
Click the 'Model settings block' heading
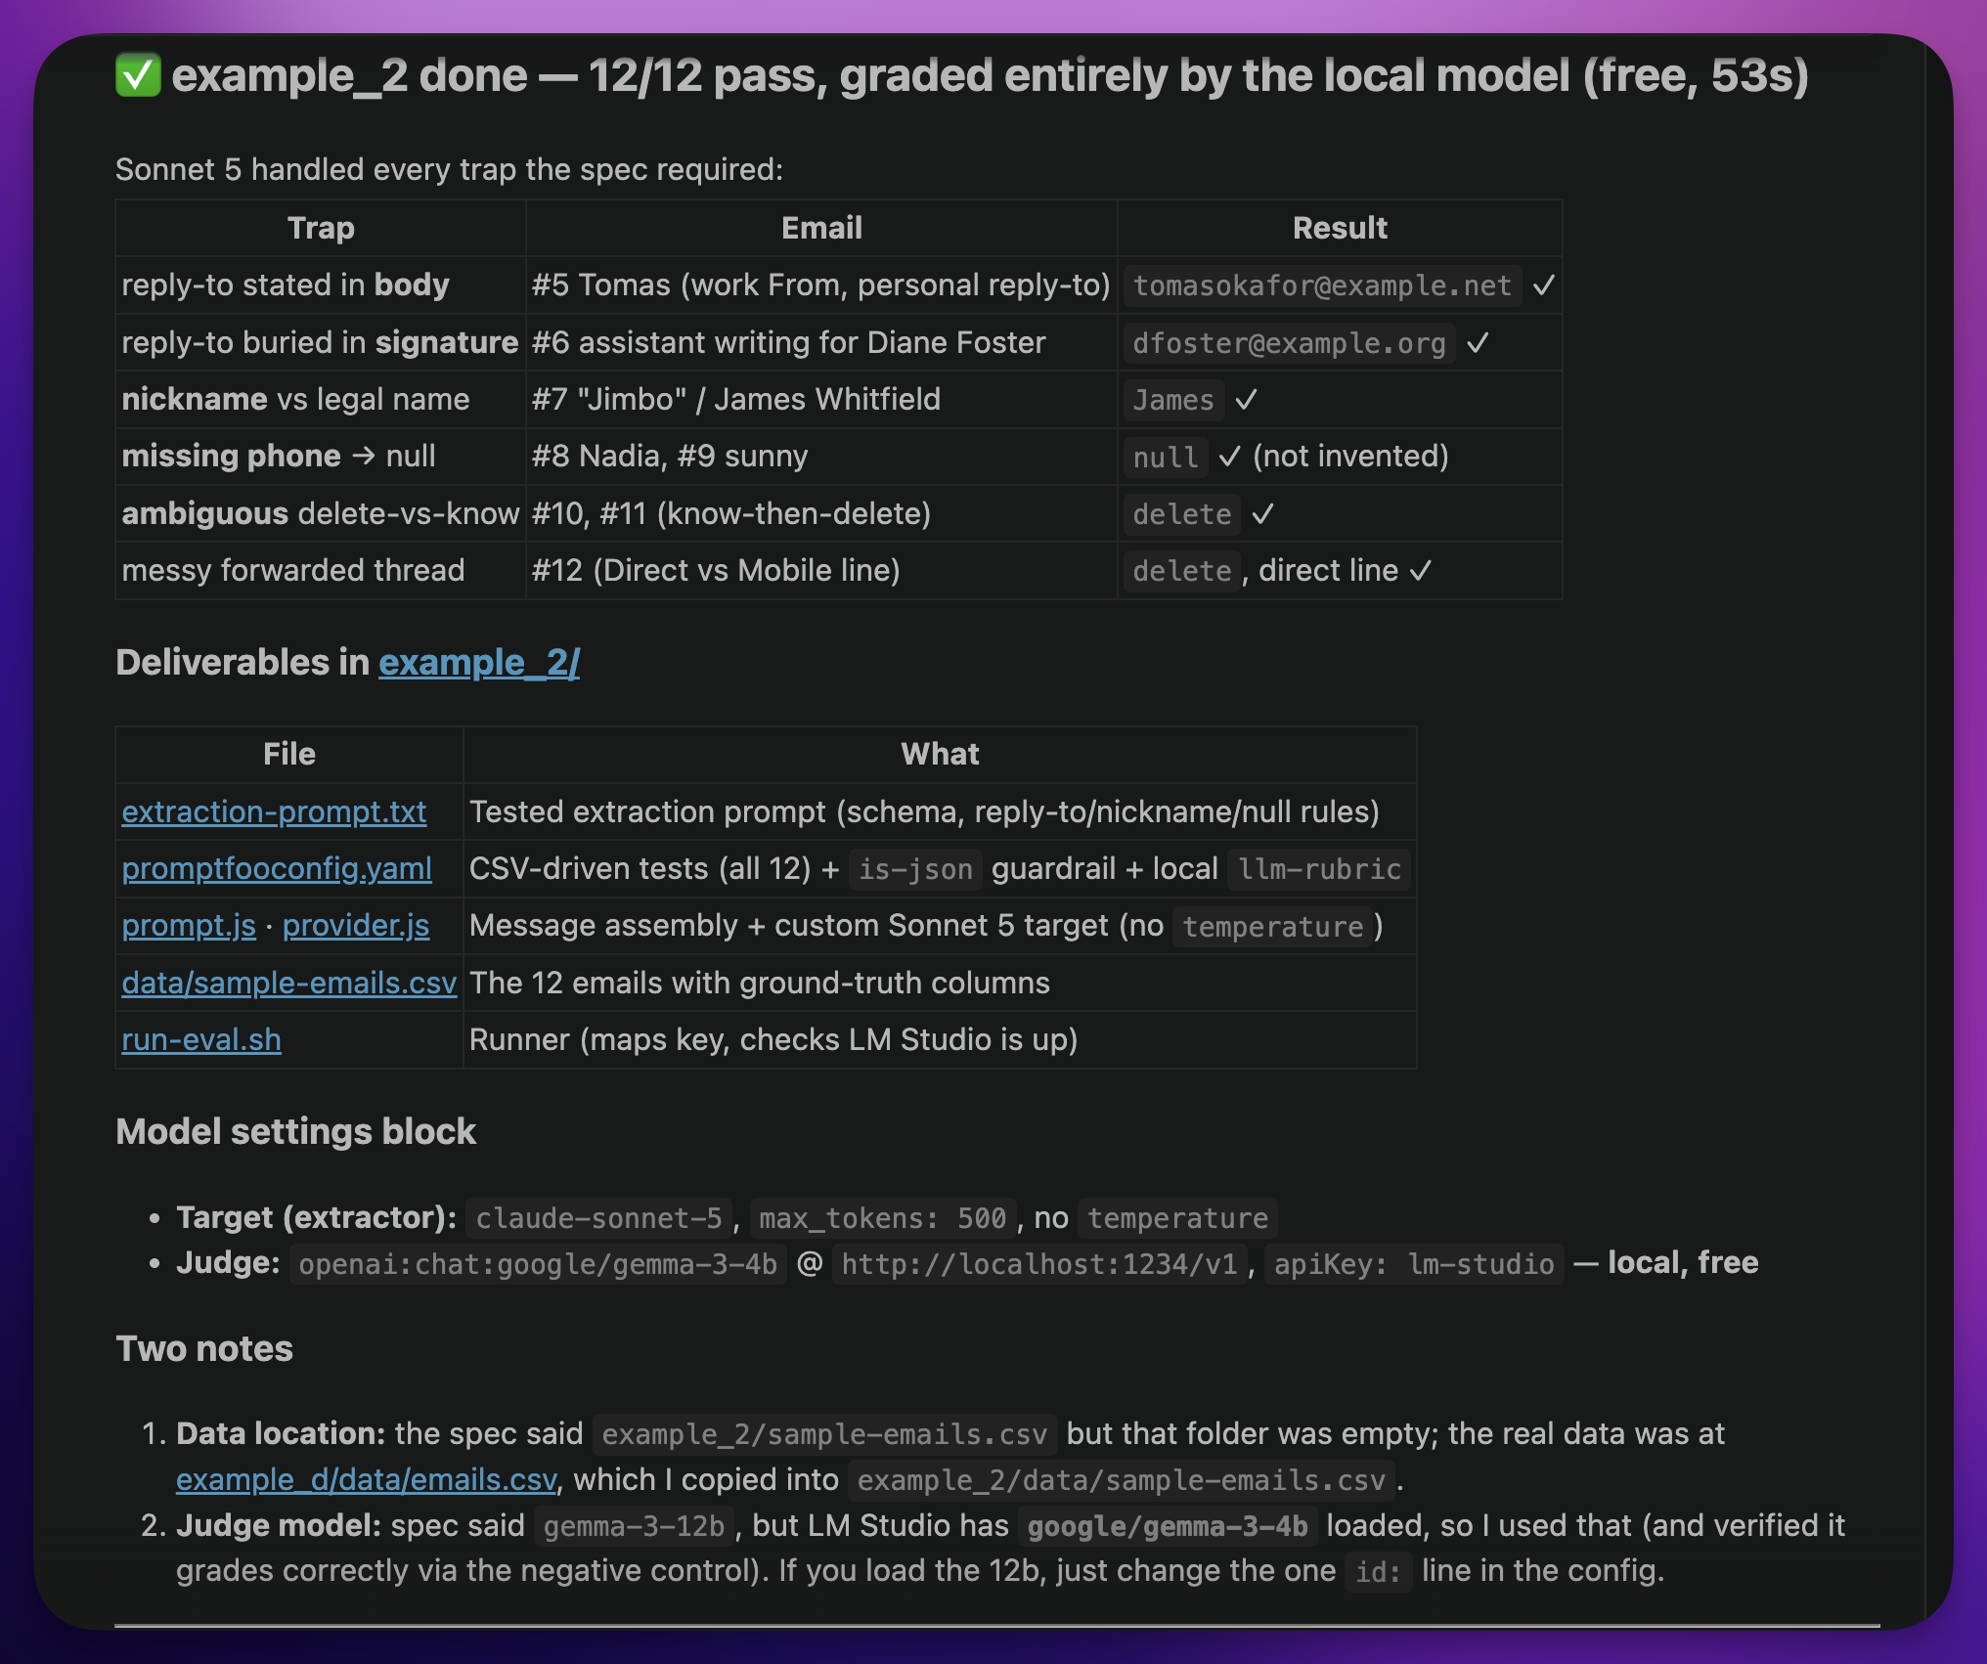pyautogui.click(x=295, y=1131)
